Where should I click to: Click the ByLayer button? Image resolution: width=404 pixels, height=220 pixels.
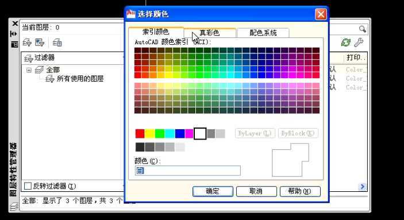click(x=255, y=133)
